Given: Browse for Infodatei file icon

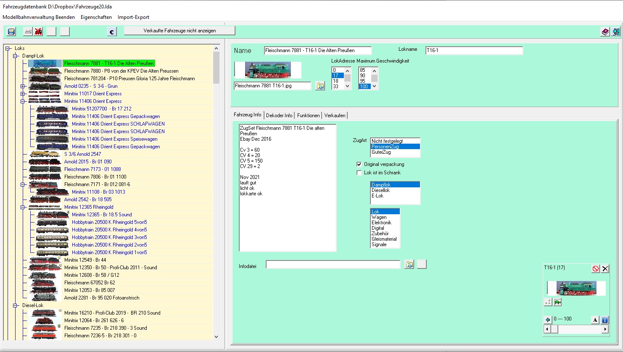Looking at the screenshot, I should [x=409, y=264].
